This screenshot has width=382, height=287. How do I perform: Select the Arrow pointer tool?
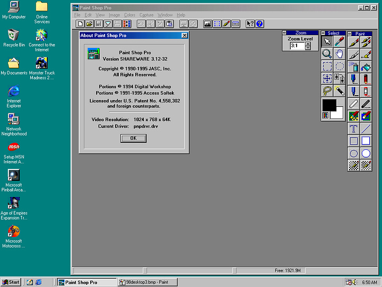click(x=327, y=42)
